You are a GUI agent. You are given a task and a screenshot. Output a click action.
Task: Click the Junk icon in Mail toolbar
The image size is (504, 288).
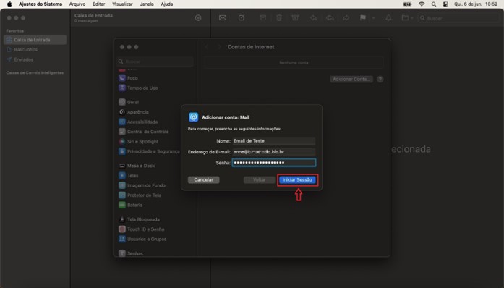click(x=295, y=18)
